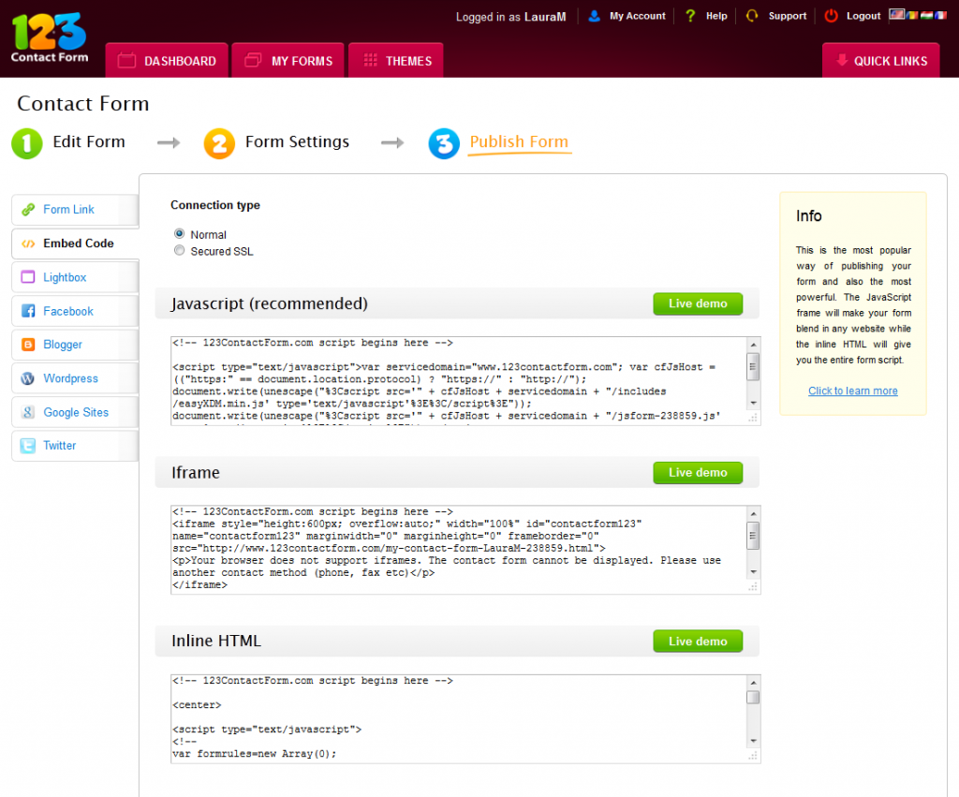This screenshot has height=797, width=959.
Task: Open the Facebook publish option icon
Action: pos(28,311)
